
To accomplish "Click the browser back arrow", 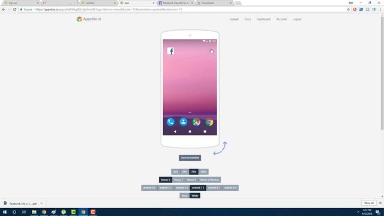I will (4, 10).
